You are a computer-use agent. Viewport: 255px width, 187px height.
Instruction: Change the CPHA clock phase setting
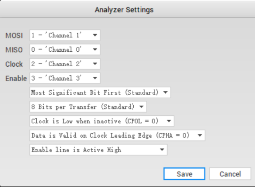[x=117, y=135]
